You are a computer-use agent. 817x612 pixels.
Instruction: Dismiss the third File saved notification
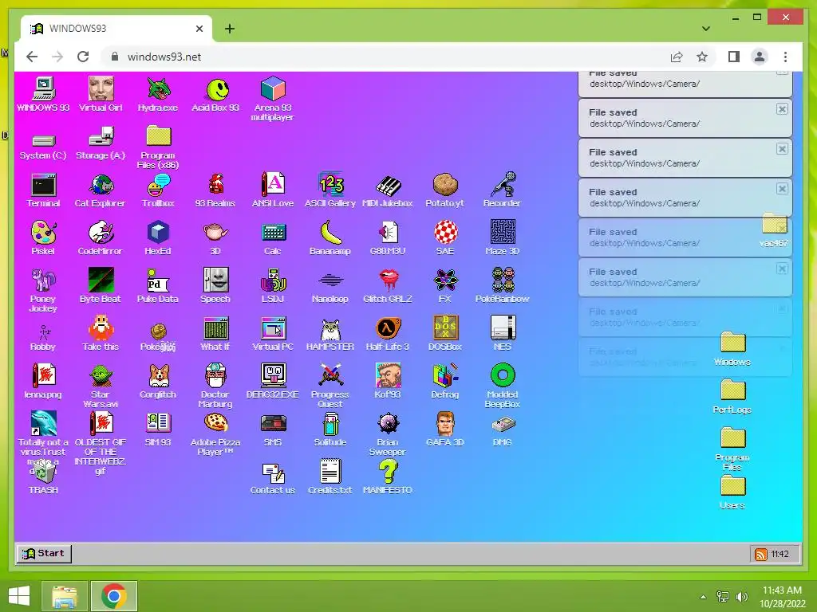pos(782,149)
